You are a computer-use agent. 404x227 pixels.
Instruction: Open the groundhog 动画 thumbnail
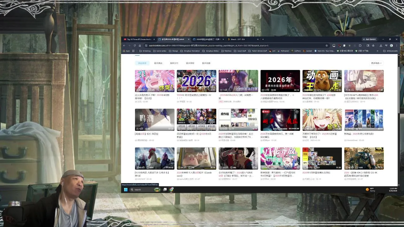point(322,81)
